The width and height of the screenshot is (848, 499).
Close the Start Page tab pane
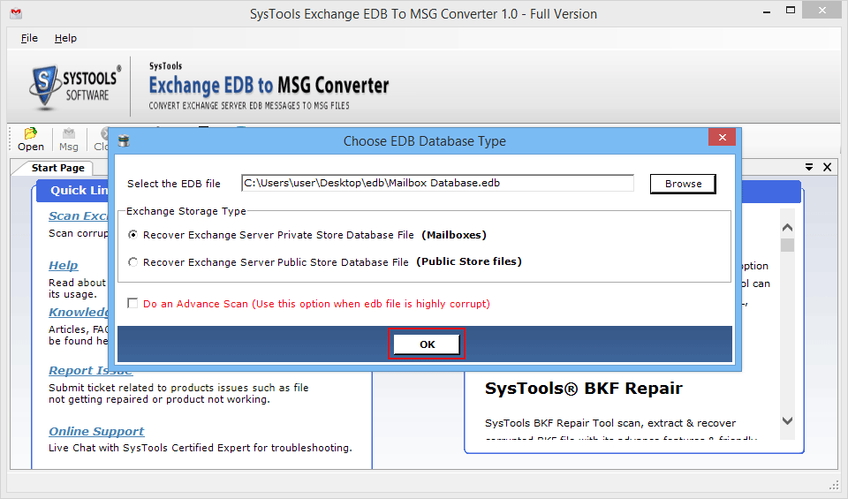pos(828,167)
